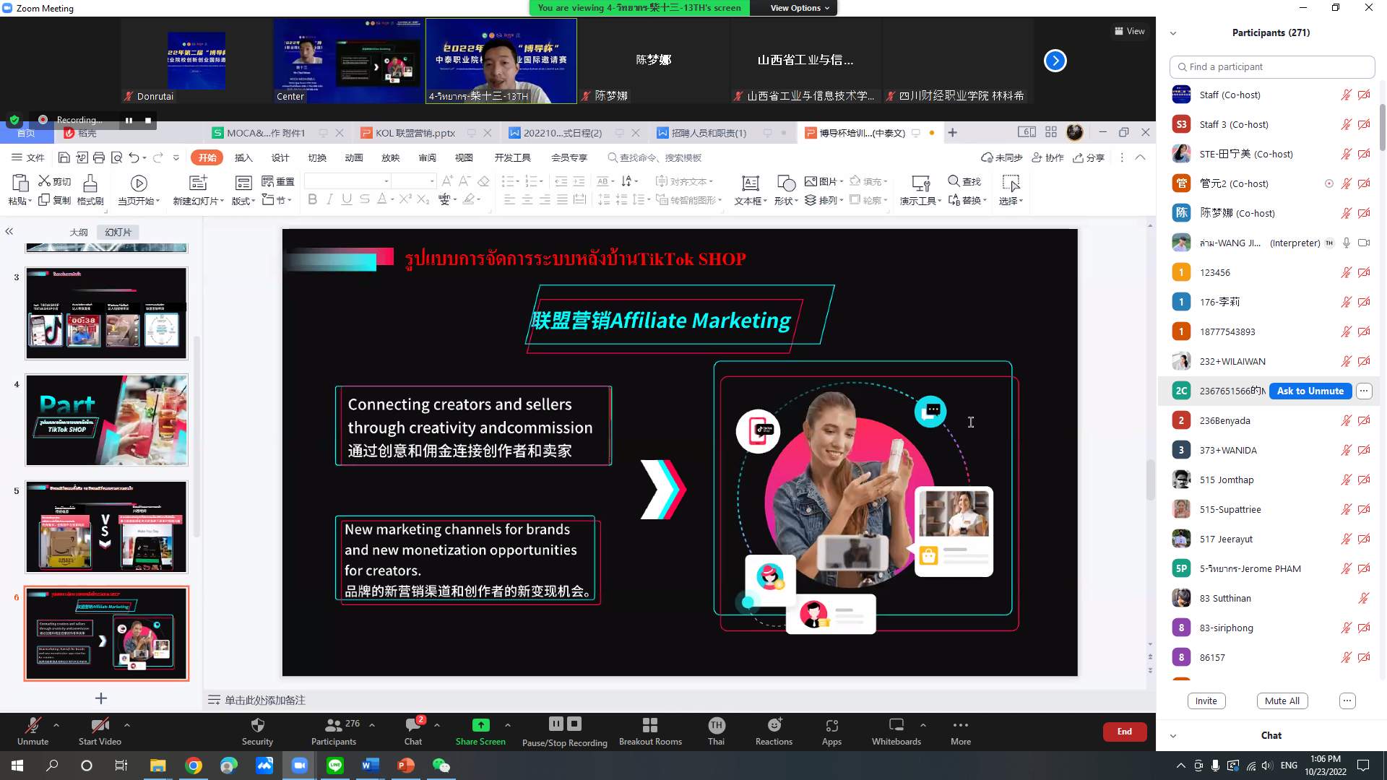Open the 文件 (File) menu

[28, 157]
